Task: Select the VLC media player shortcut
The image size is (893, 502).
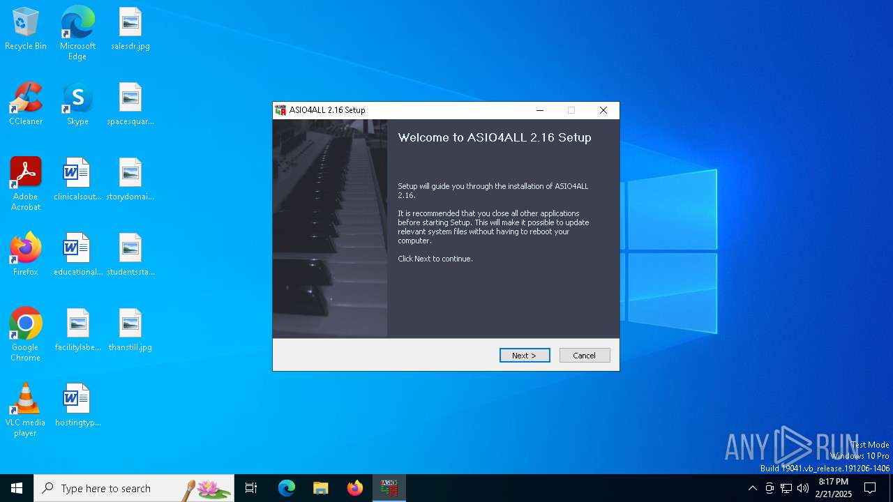Action: pos(26,410)
